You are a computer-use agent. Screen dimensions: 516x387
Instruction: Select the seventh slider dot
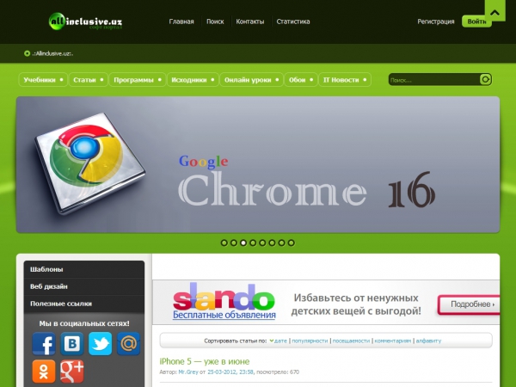coord(281,243)
